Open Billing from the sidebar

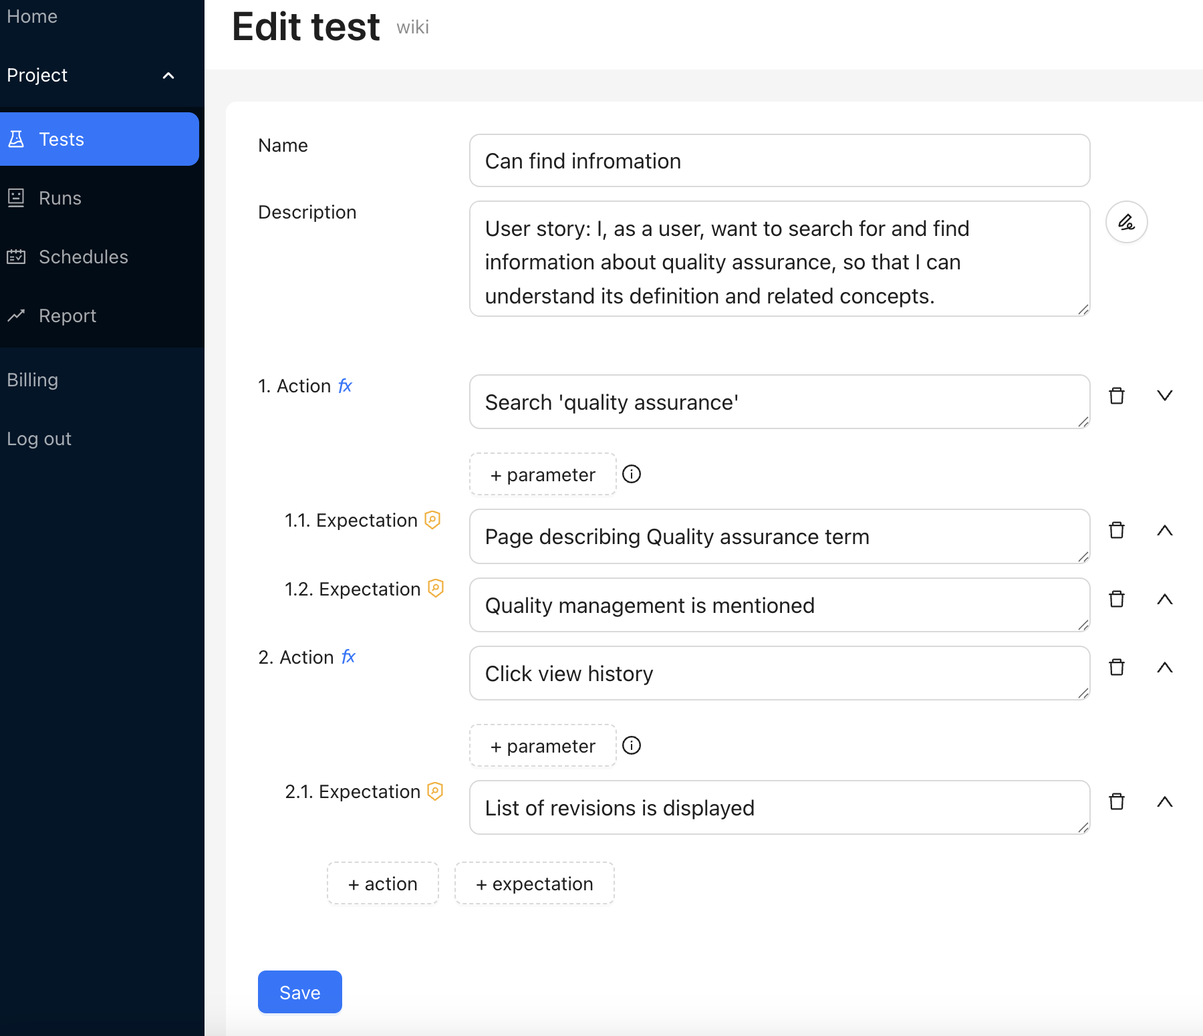[x=32, y=380]
